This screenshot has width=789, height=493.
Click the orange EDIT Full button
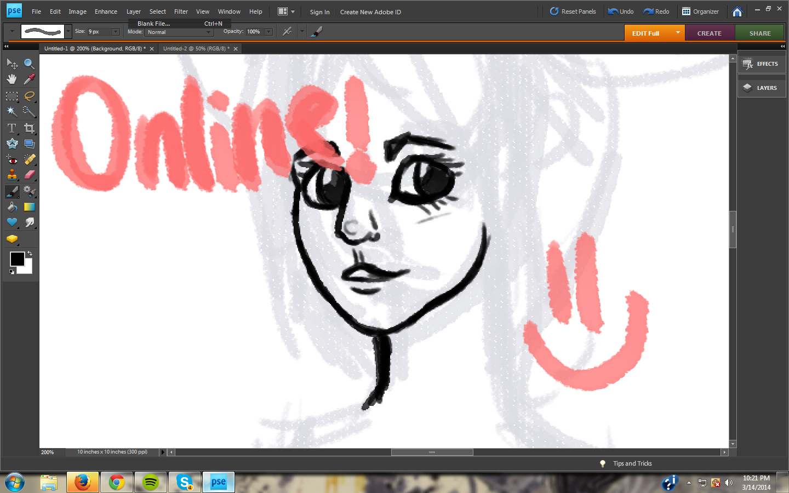click(646, 33)
